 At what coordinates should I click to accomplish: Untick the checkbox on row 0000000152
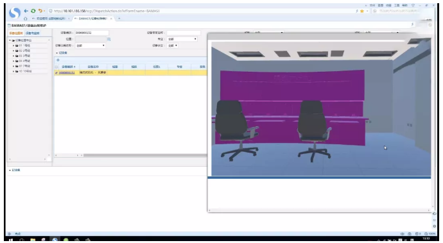(56, 73)
